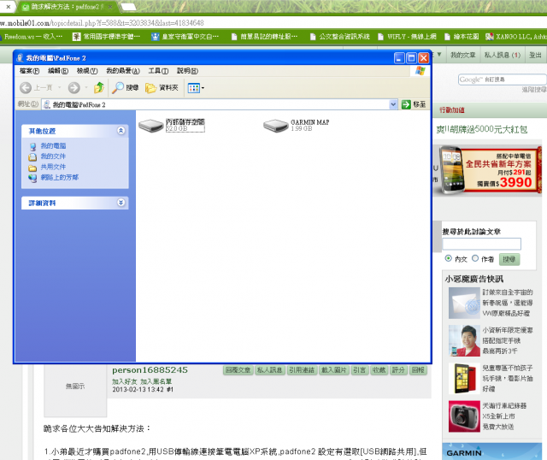
Task: Open the WIFLY bookmark in browser
Action: (x=407, y=37)
